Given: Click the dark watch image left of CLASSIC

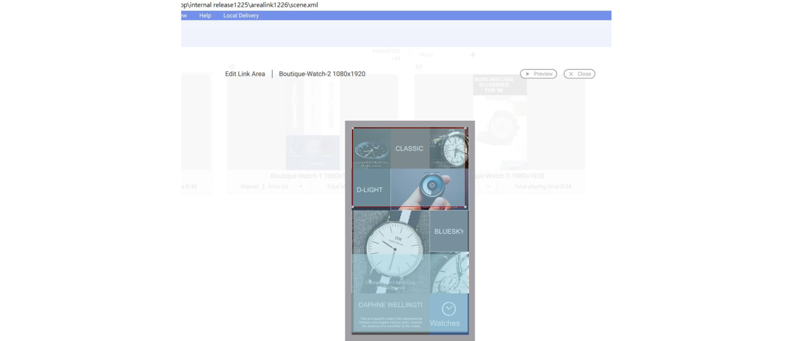Looking at the screenshot, I should 371,149.
